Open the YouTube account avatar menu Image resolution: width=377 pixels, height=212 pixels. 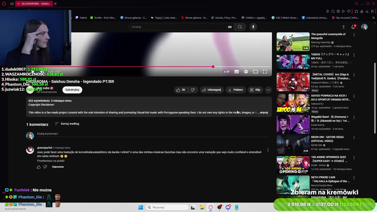coord(364,27)
